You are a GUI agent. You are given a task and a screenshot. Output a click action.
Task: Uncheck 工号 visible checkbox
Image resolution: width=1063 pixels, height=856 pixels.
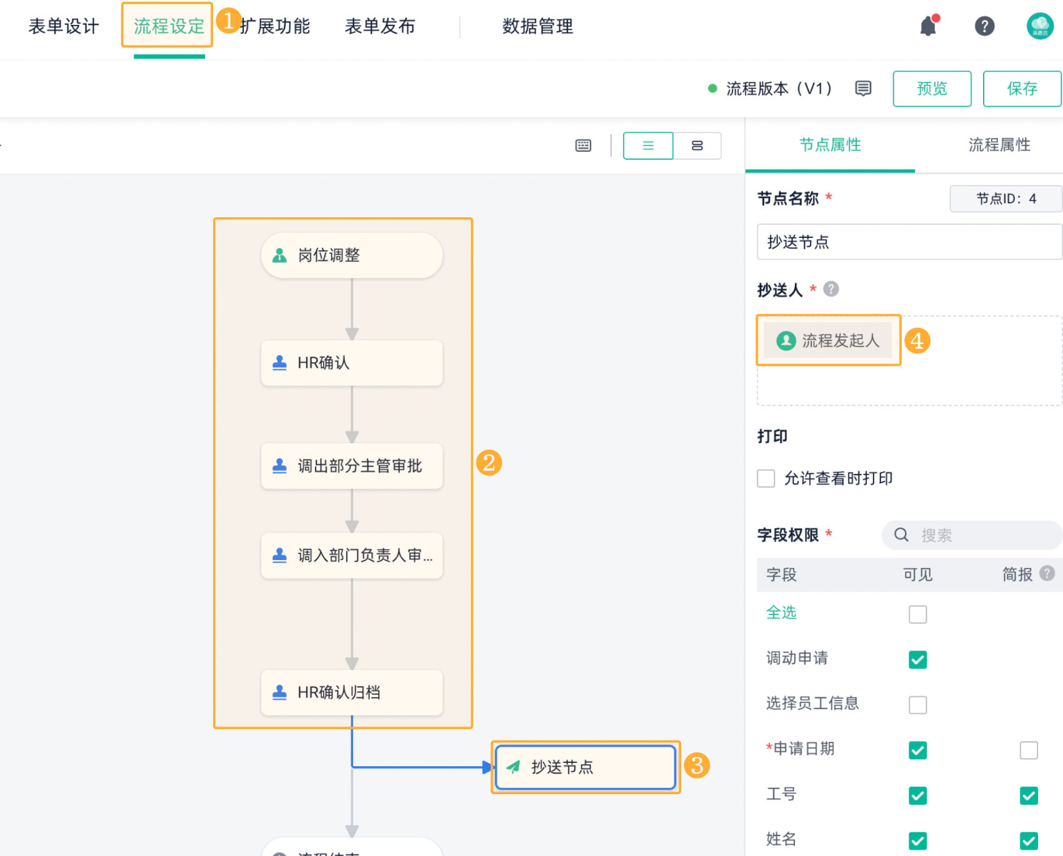[x=917, y=795]
